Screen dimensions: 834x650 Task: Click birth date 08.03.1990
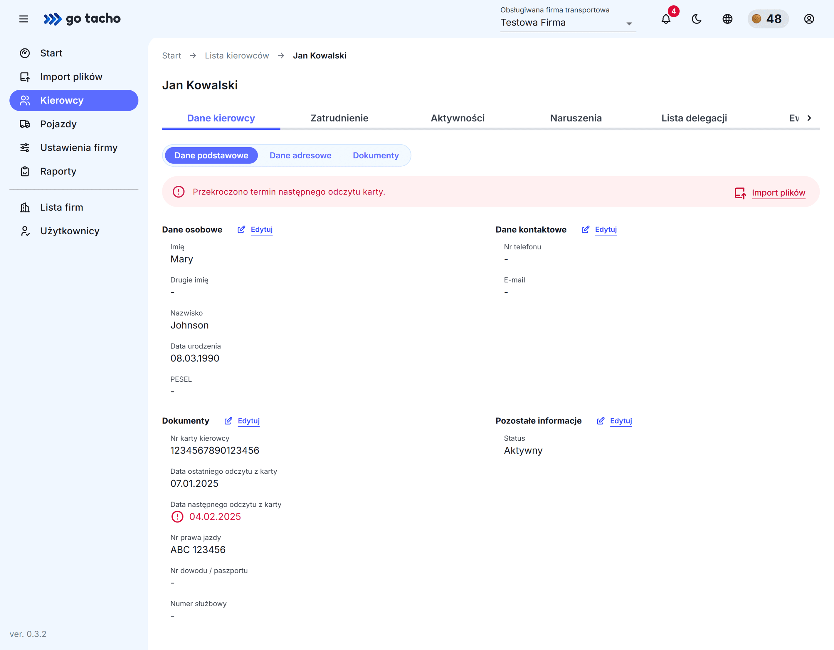[x=195, y=358]
